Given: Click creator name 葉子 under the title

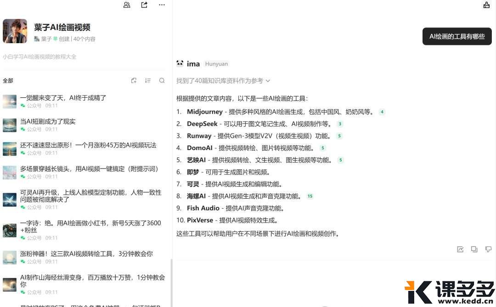Looking at the screenshot, I should coord(46,39).
